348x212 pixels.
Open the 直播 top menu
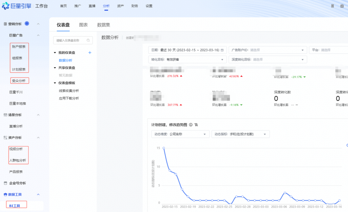tap(92, 6)
